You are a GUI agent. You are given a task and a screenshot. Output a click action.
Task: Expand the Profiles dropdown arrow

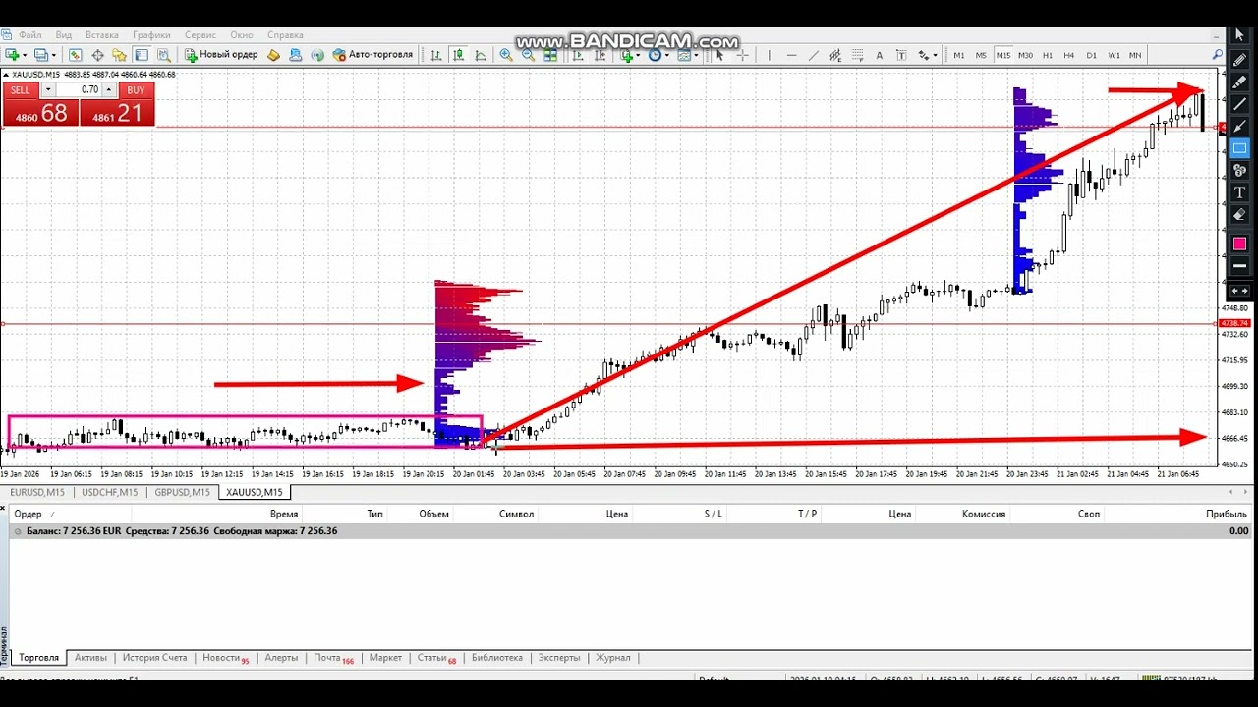coord(54,55)
